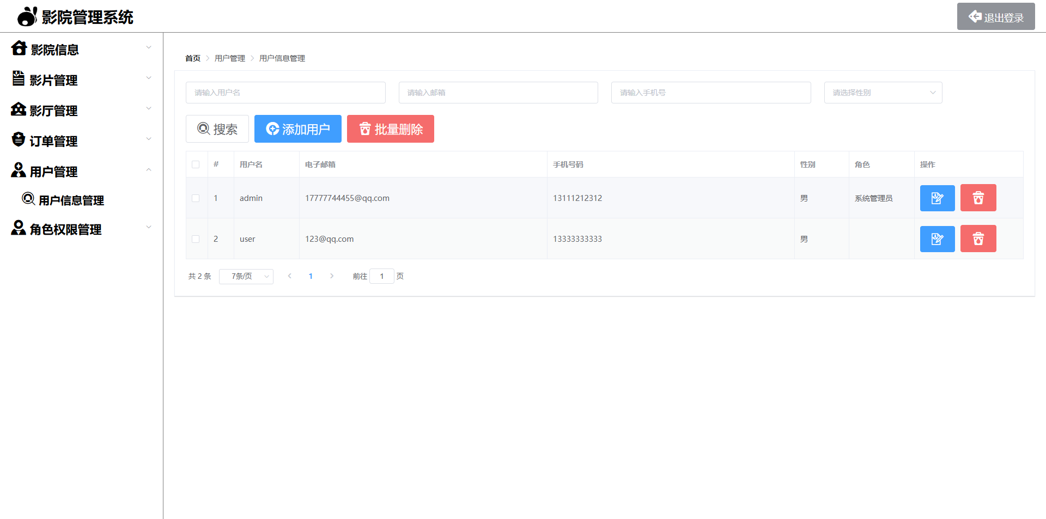Click the next page arrow in pagination
The width and height of the screenshot is (1046, 519).
(332, 276)
